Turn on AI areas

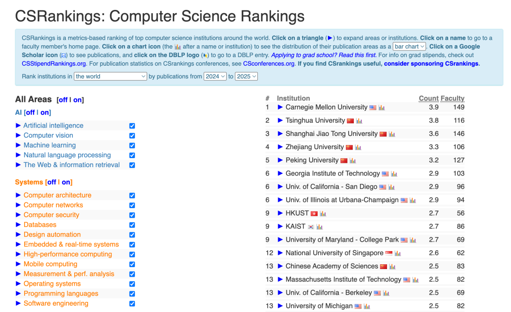[x=44, y=112]
